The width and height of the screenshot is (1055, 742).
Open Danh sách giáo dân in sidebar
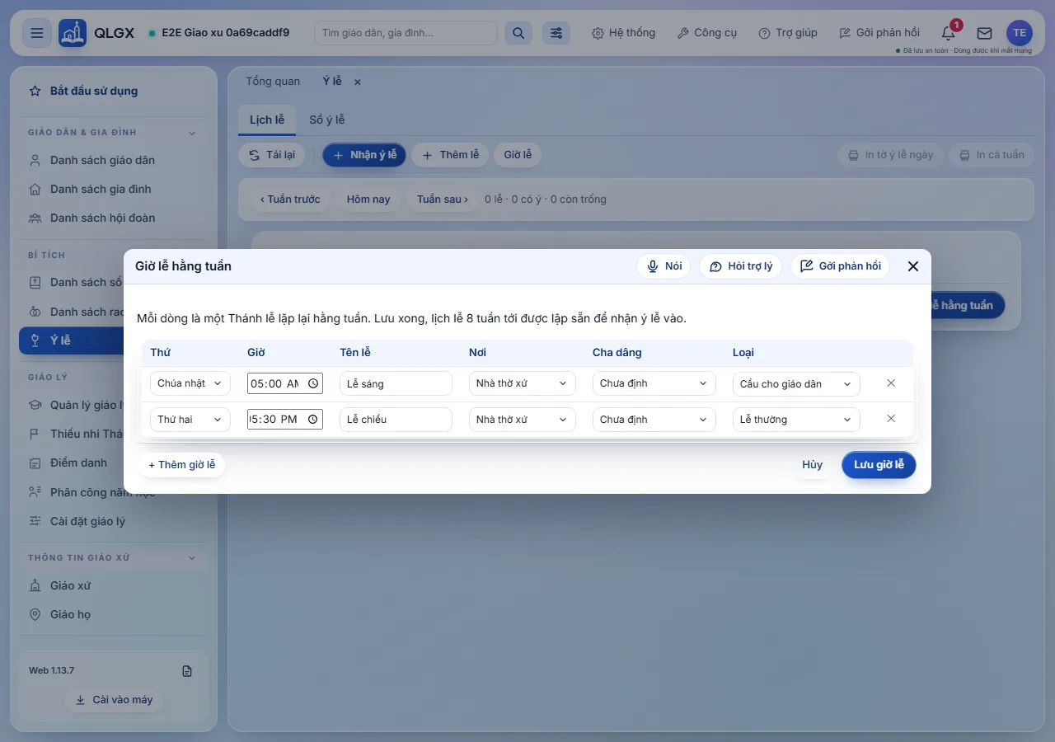point(112,160)
